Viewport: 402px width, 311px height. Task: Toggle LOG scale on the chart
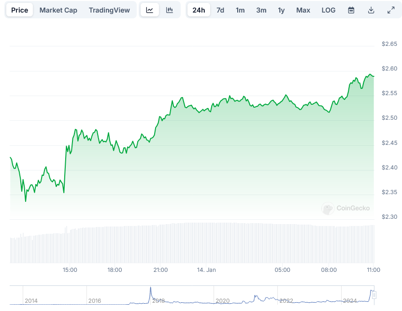point(328,10)
